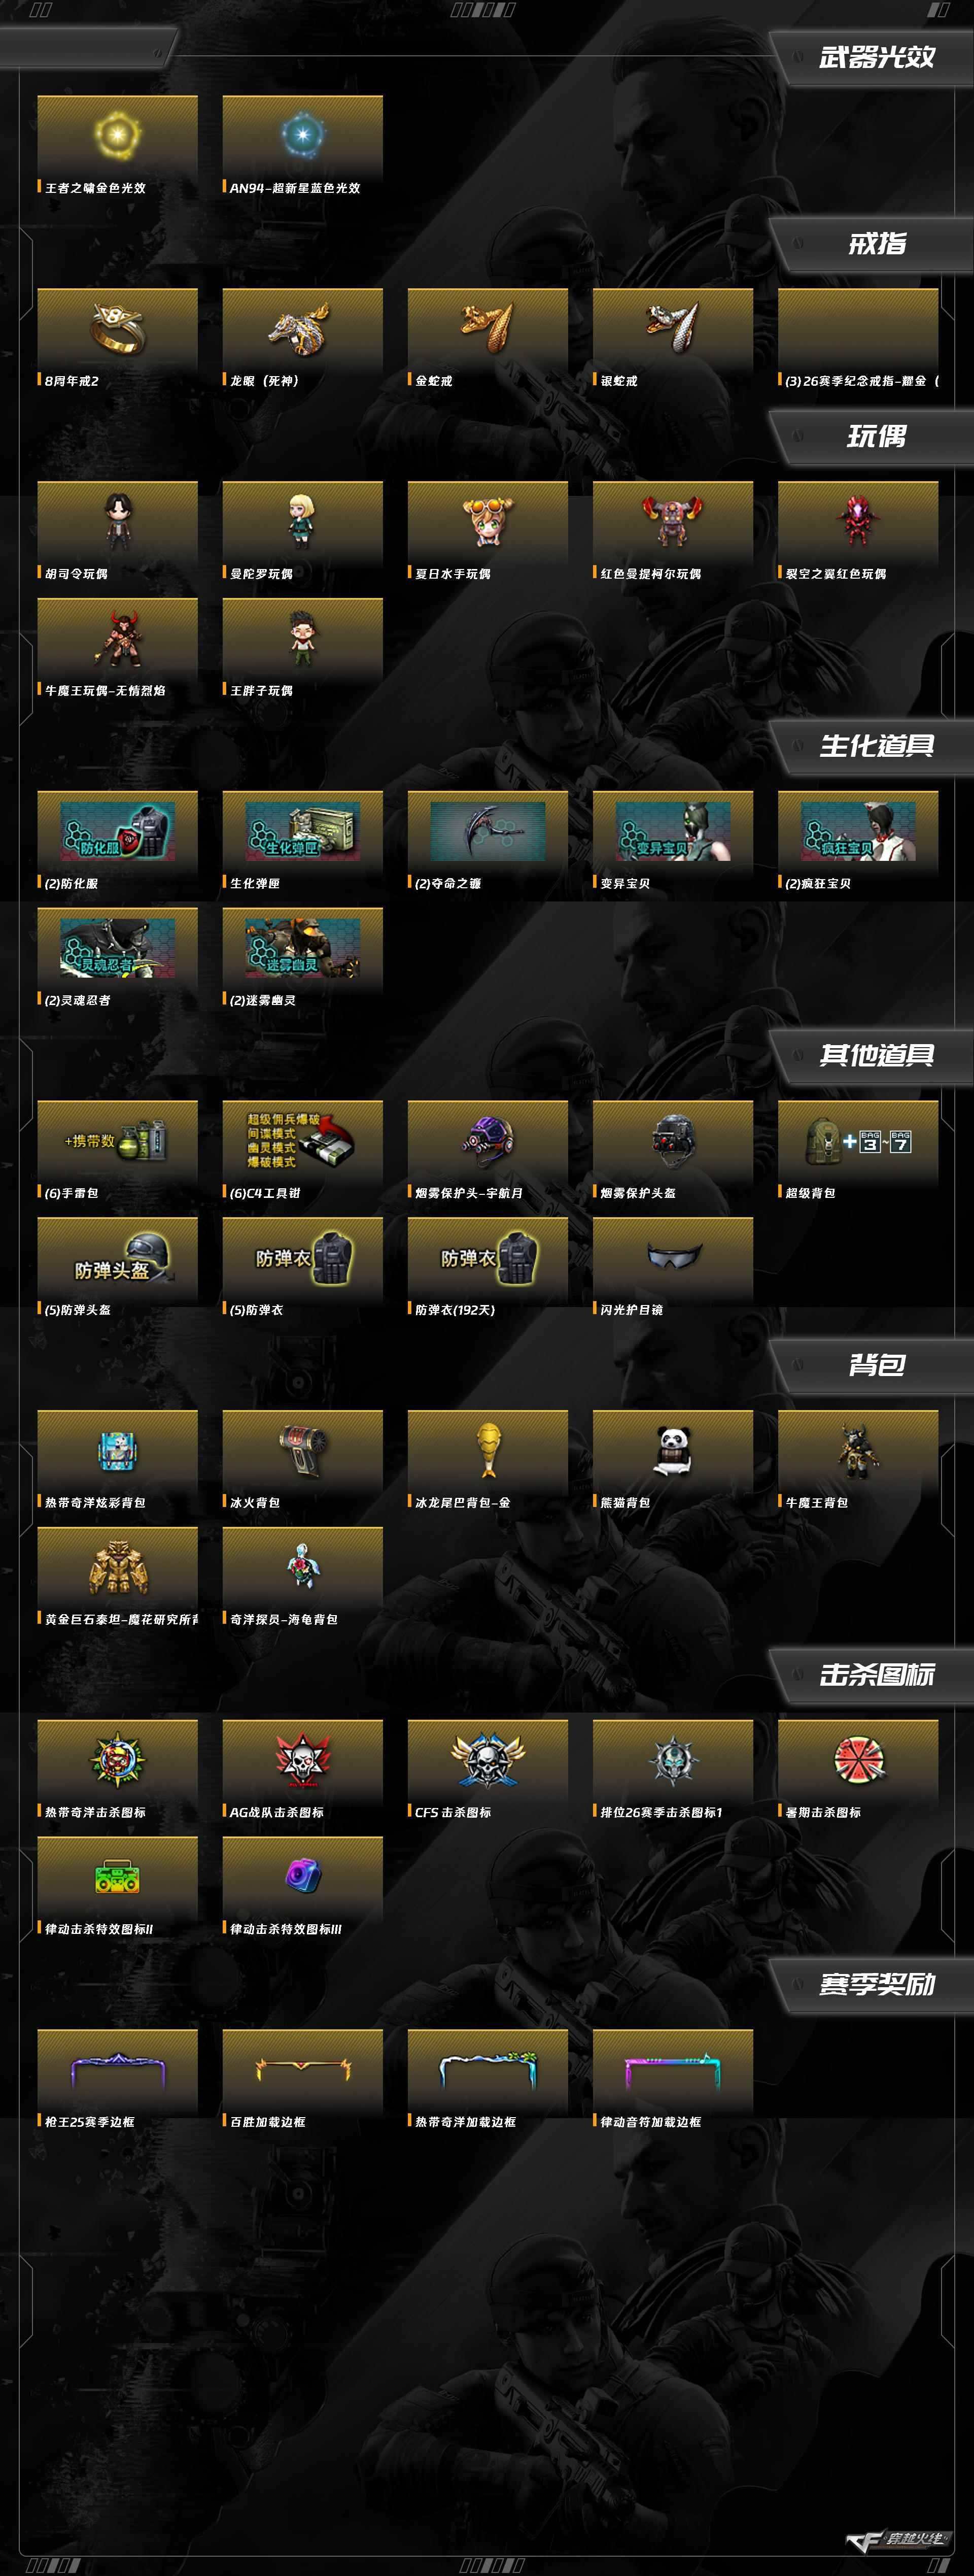Go to the 击杀图标 section header
Viewport: 974px width, 2576px height.
click(x=876, y=1675)
